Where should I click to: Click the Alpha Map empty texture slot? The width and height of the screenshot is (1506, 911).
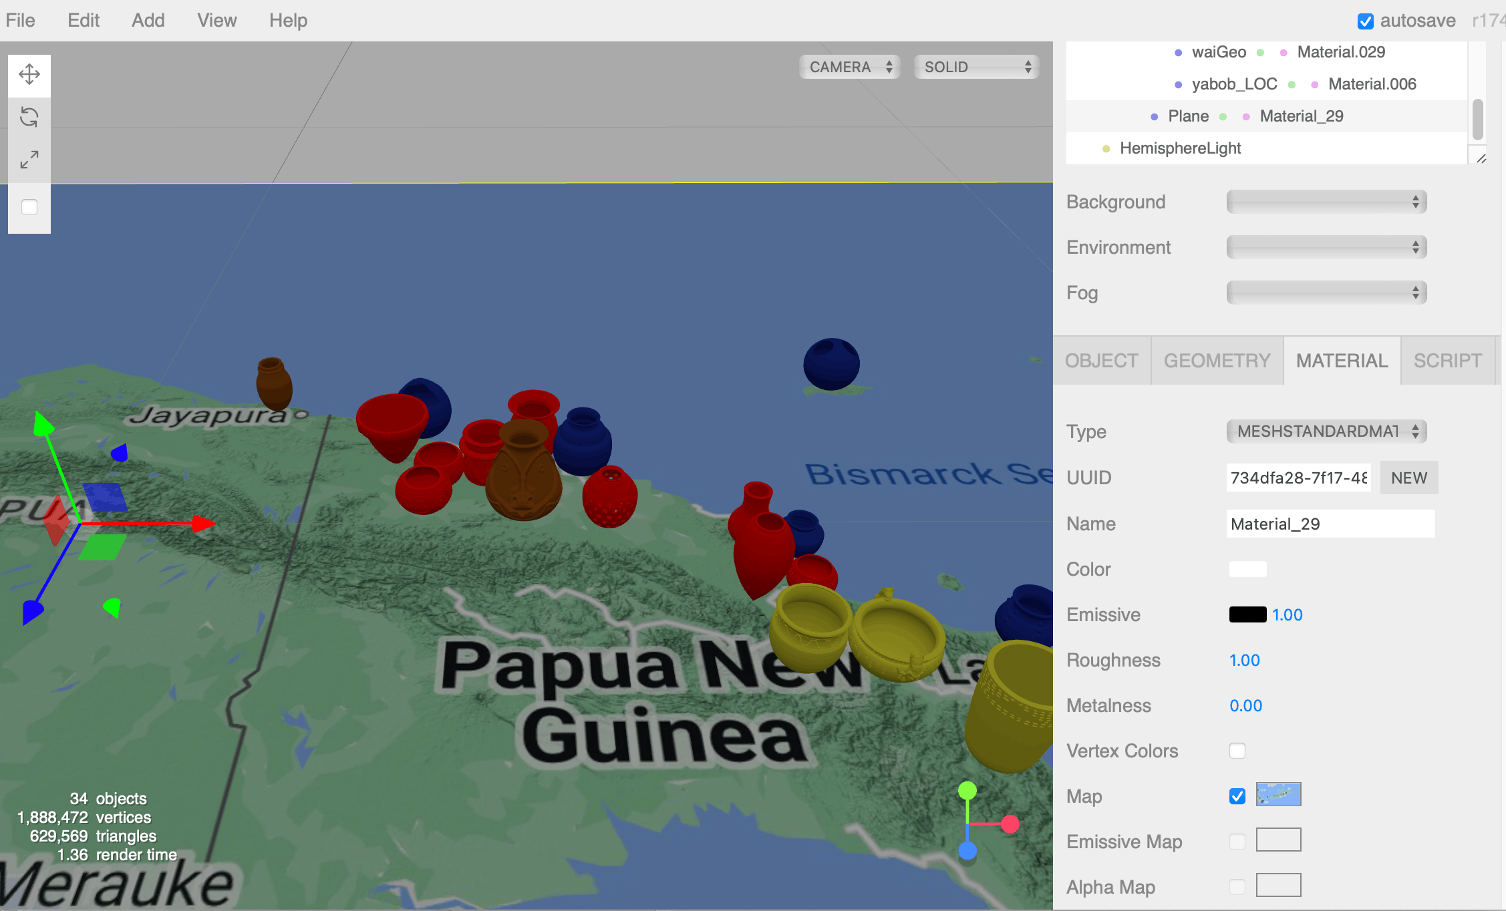1279,886
